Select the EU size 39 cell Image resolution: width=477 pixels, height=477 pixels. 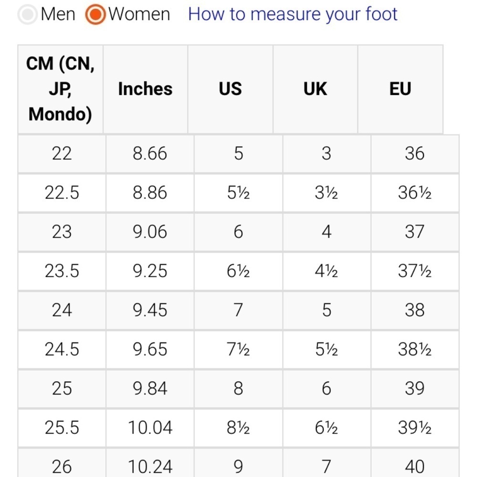(415, 388)
